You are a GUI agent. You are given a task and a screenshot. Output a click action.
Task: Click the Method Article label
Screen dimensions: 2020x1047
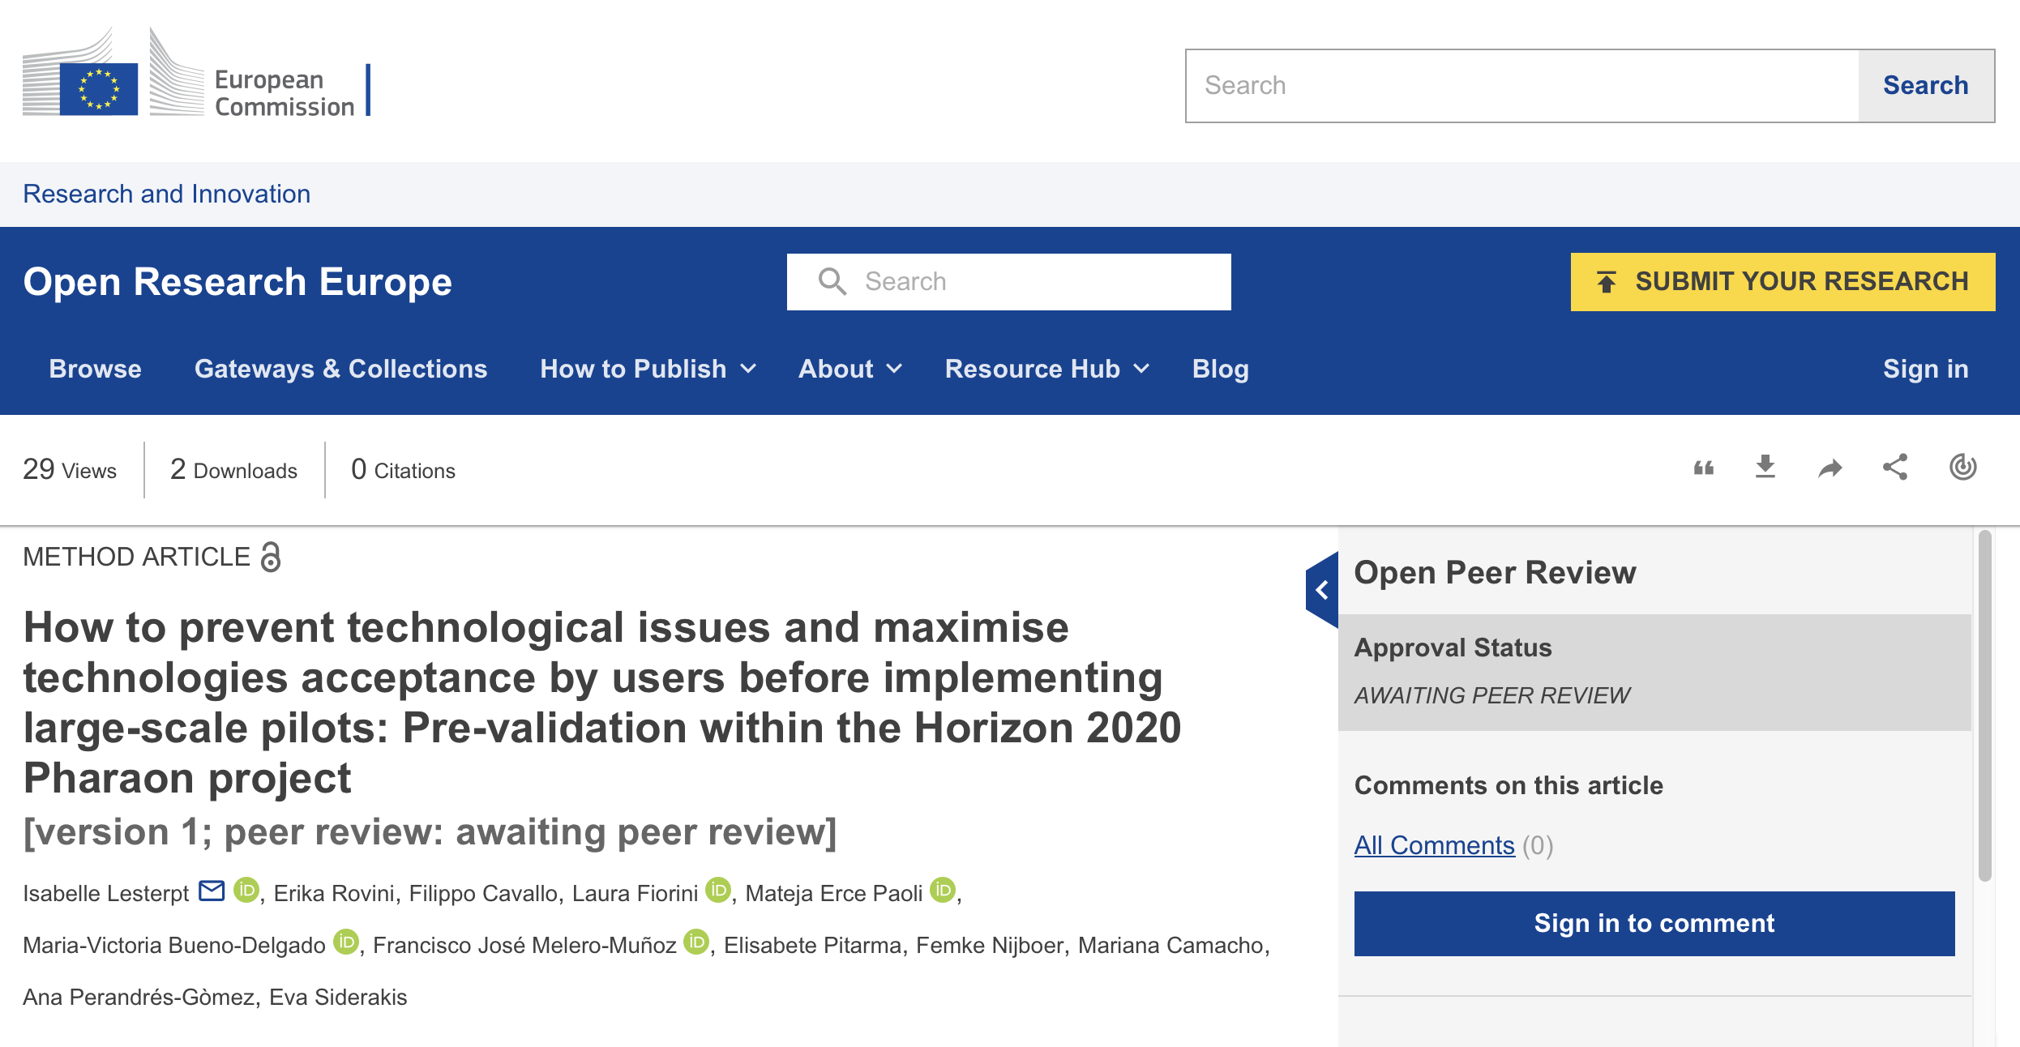click(x=136, y=558)
